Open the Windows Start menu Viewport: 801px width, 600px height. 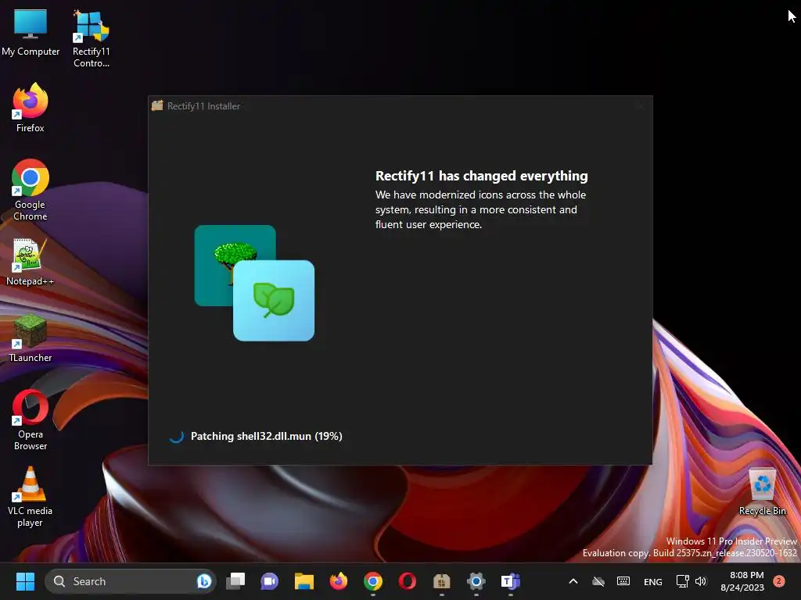tap(25, 581)
